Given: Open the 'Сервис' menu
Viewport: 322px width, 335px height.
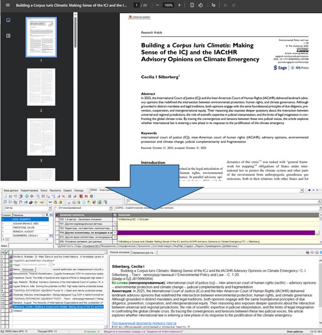Looking at the screenshot, I should pos(68,190).
